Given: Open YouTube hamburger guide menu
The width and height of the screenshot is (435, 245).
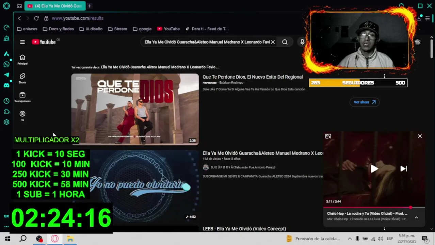Looking at the screenshot, I should tap(22, 42).
